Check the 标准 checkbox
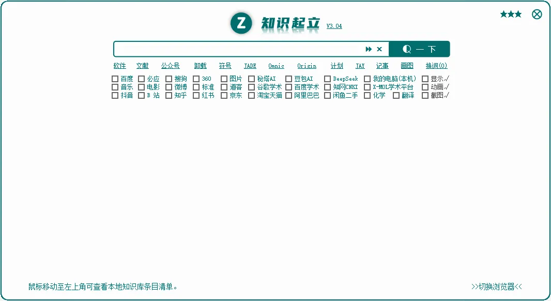This screenshot has width=551, height=301. [x=196, y=87]
